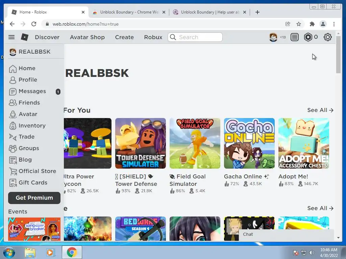The height and width of the screenshot is (259, 346).
Task: Open the Discover menu item
Action: coord(47,37)
